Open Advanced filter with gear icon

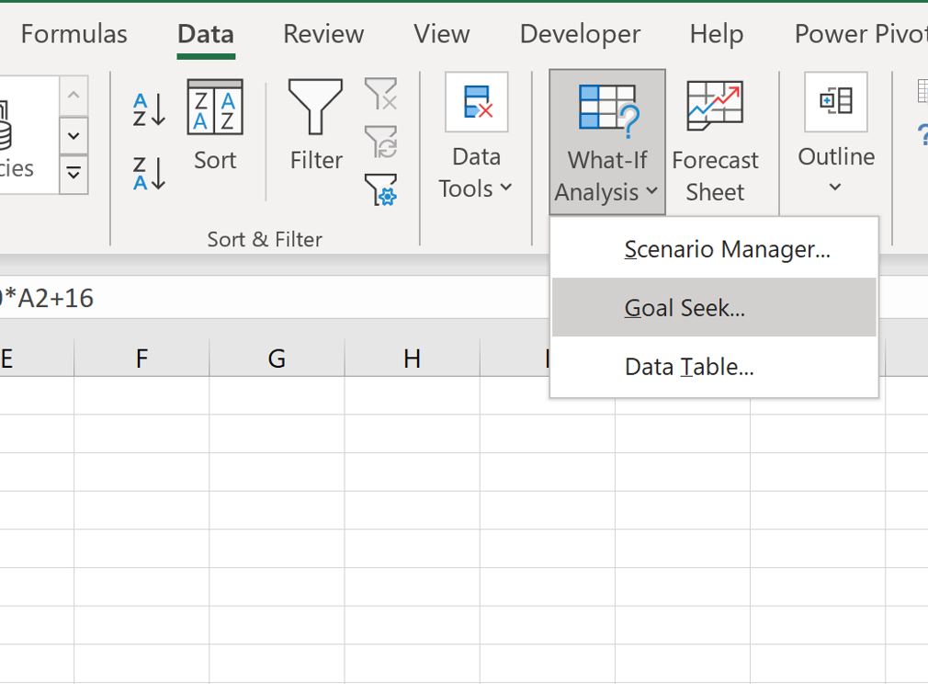click(381, 189)
